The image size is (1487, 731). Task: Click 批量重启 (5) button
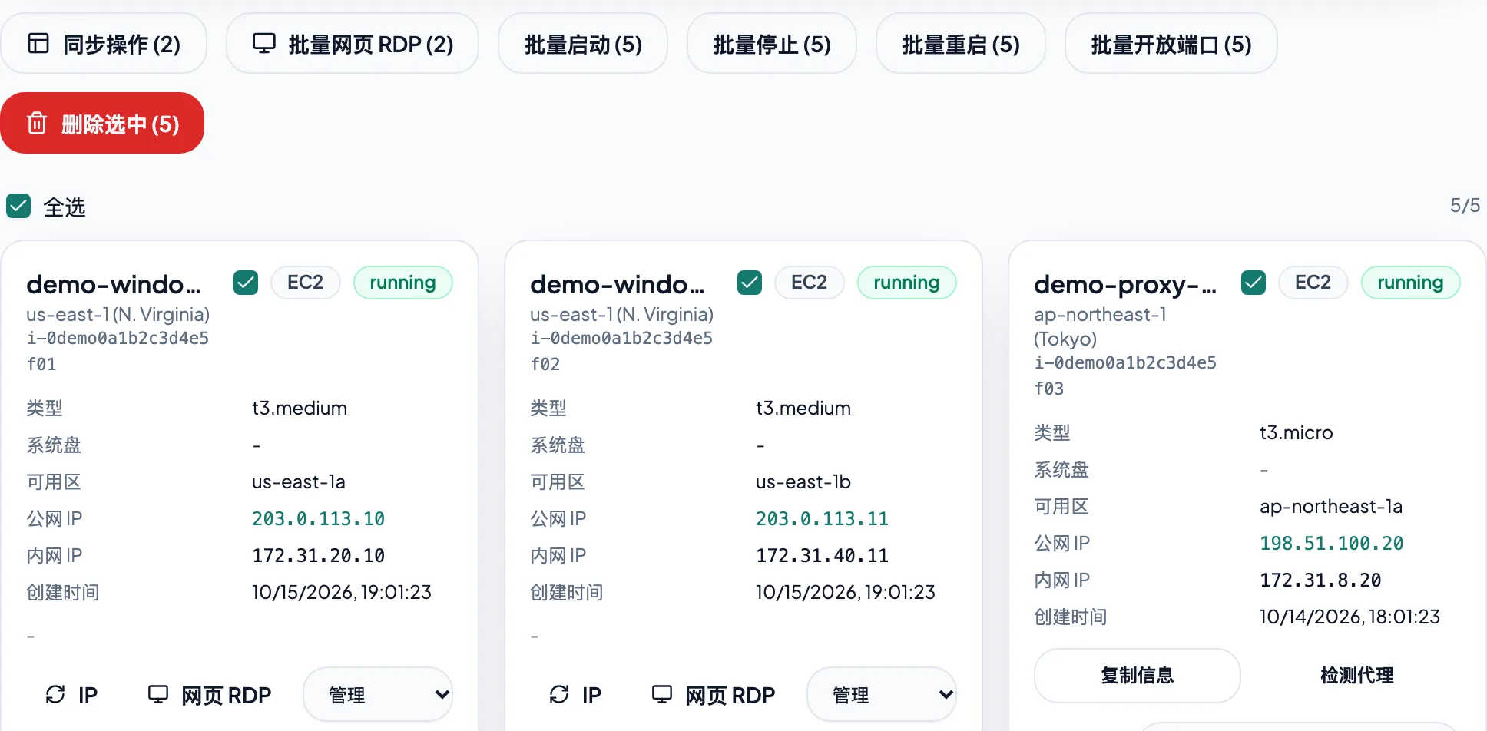pos(961,44)
